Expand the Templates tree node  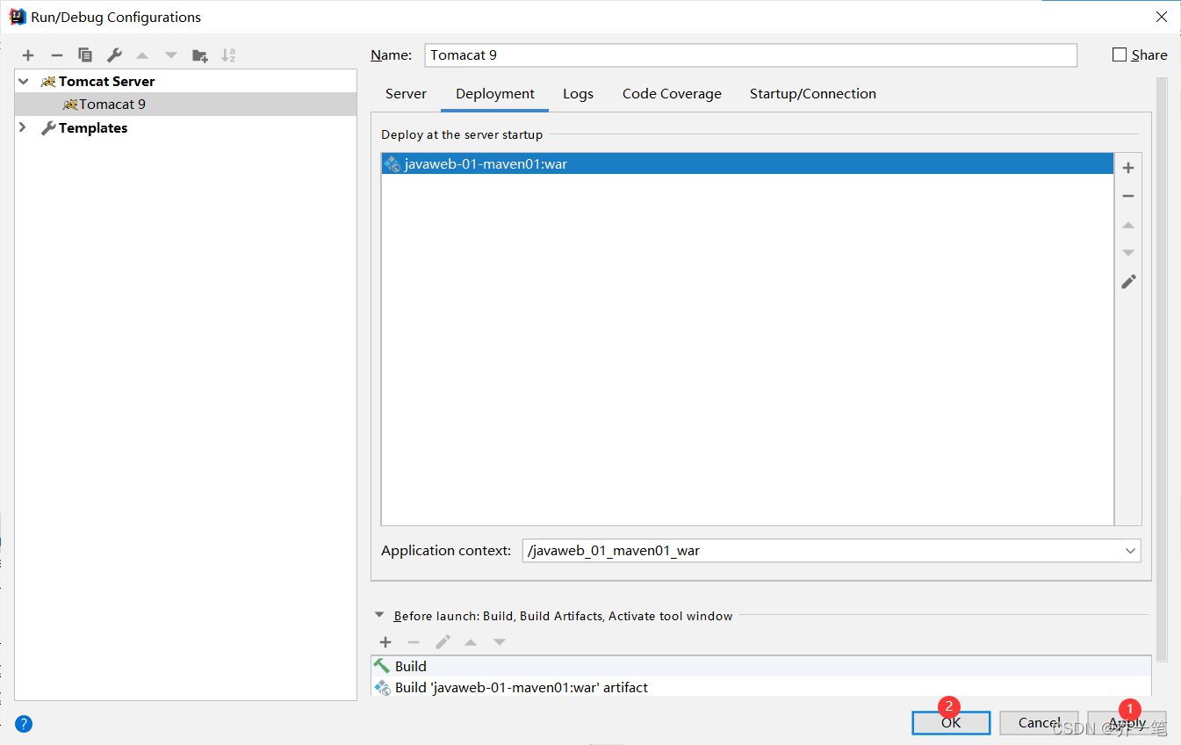24,127
